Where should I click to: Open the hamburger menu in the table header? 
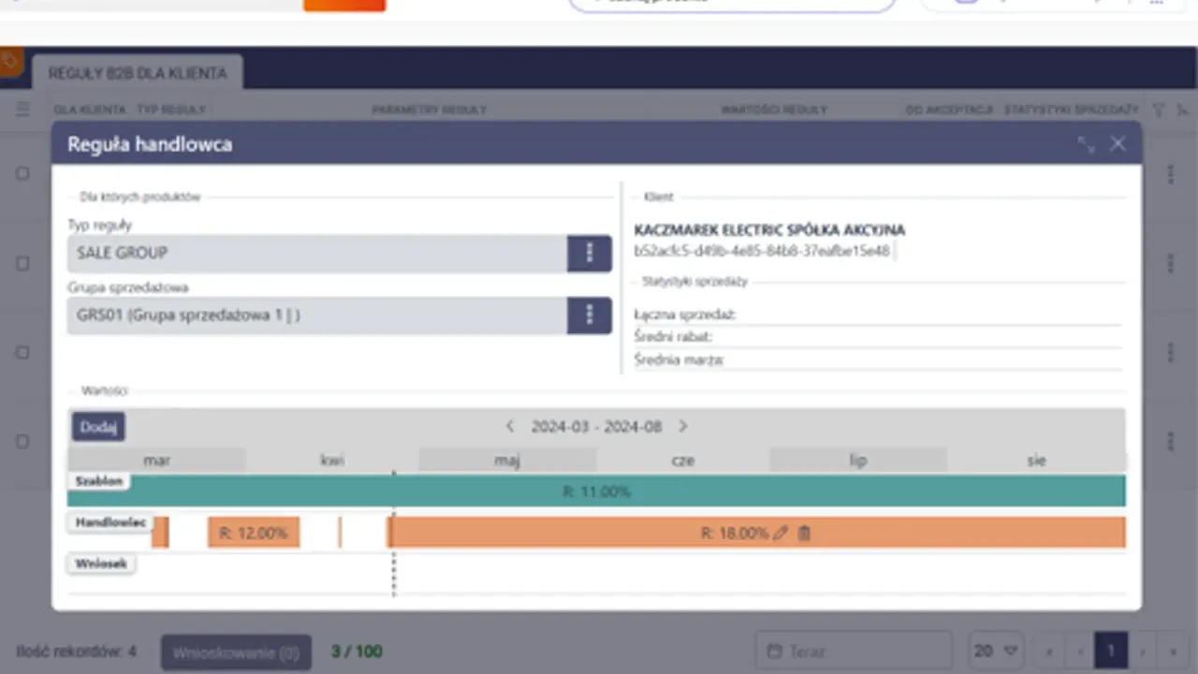[23, 110]
